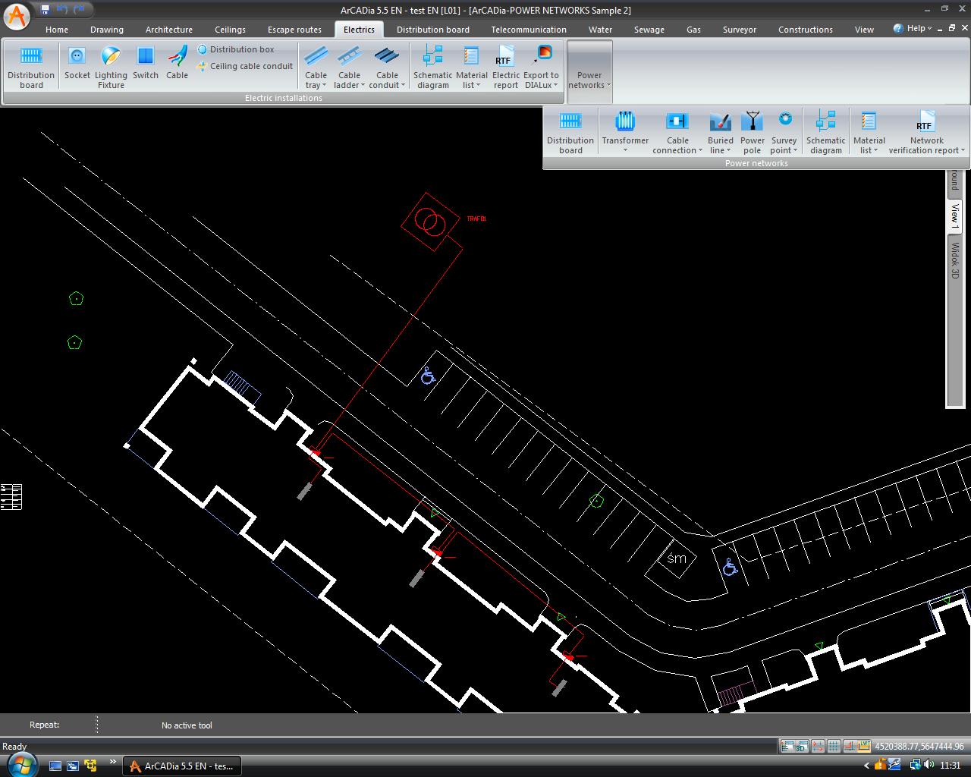Click the save icon in quick access toolbar

pyautogui.click(x=46, y=10)
